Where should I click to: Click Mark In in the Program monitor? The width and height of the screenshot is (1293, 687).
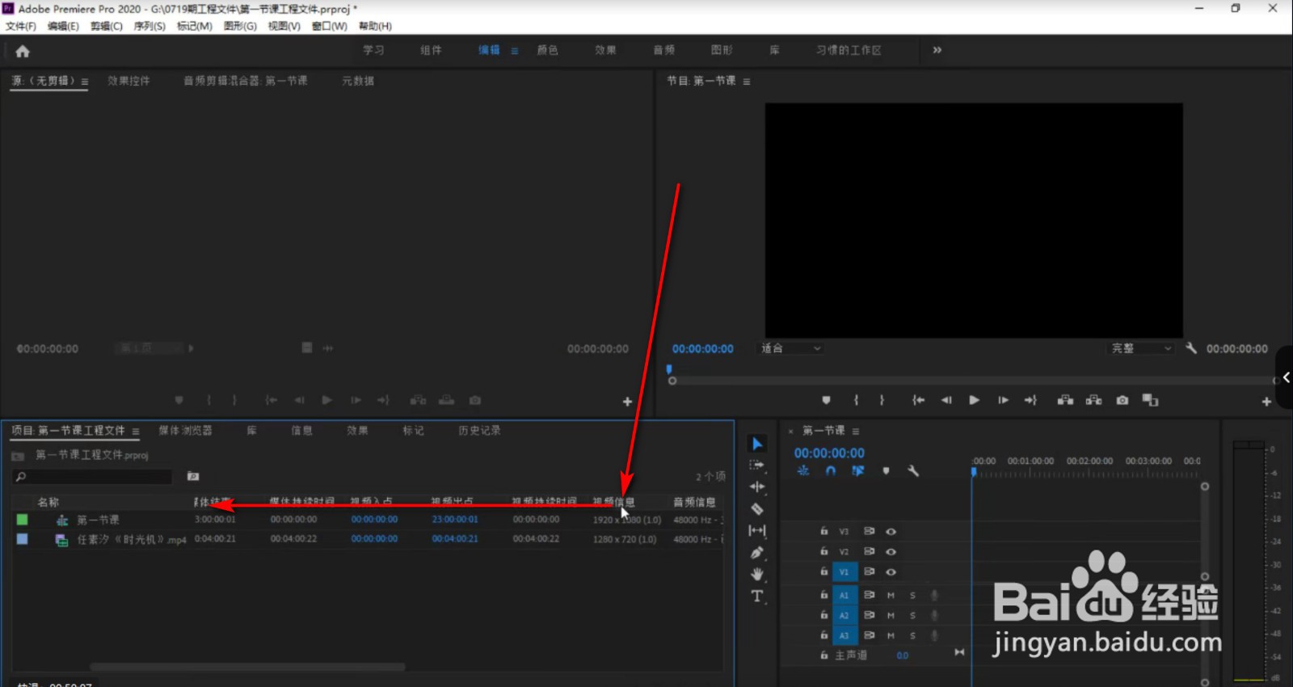click(856, 400)
